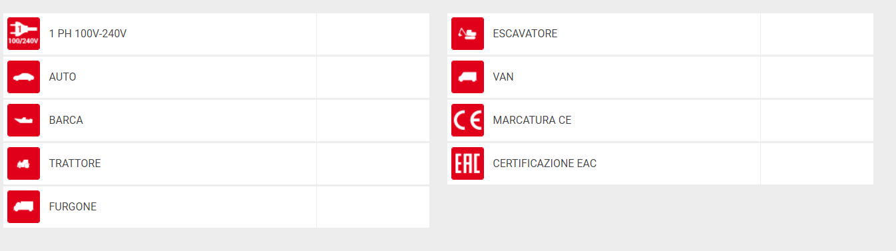The image size is (896, 251).
Task: Click the FURGONE text
Action: point(73,206)
